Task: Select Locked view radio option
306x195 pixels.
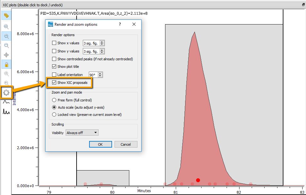Action: click(x=54, y=115)
